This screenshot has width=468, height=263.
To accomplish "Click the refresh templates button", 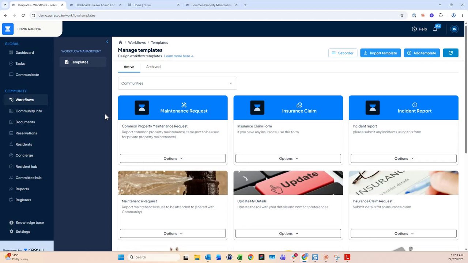I will click(450, 53).
